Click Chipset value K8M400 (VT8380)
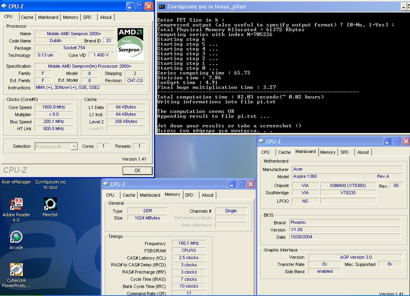The width and height of the screenshot is (410, 296). click(x=348, y=185)
